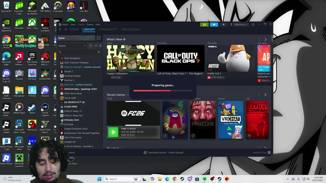Open the Games menu

(90, 24)
